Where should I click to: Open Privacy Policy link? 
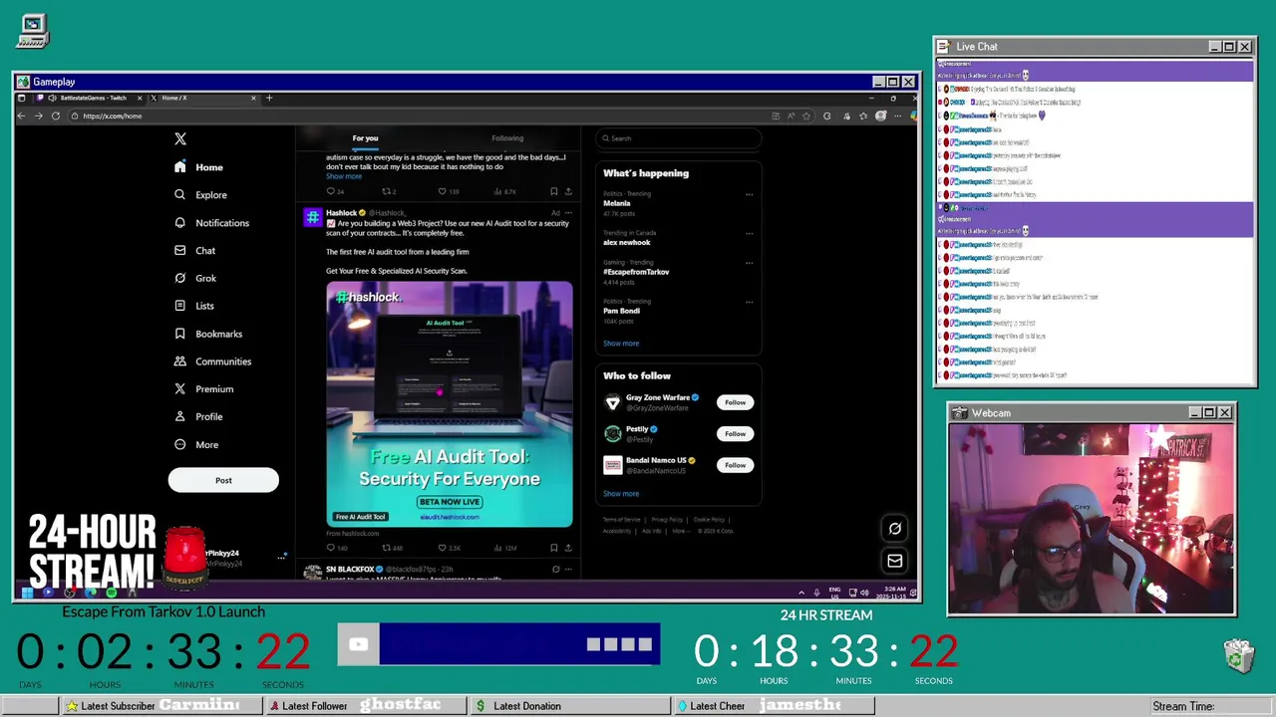click(667, 520)
